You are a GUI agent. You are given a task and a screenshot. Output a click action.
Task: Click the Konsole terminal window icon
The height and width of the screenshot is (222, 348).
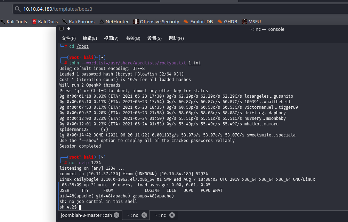62,28
